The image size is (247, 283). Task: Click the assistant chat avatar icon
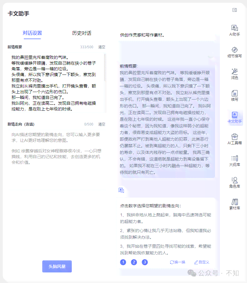point(121,190)
